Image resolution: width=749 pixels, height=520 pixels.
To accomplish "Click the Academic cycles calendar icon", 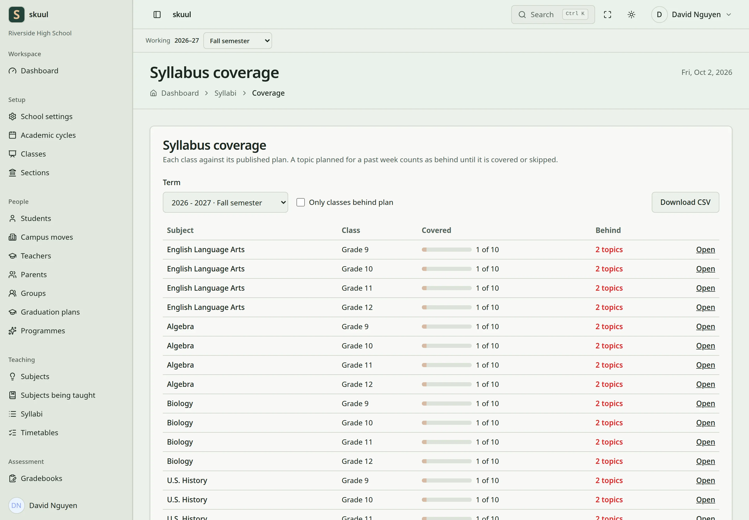I will (x=12, y=135).
